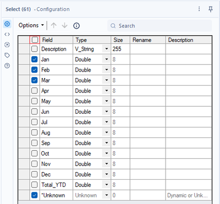Check the Aug field checkbox
The height and width of the screenshot is (204, 220).
(x=35, y=133)
